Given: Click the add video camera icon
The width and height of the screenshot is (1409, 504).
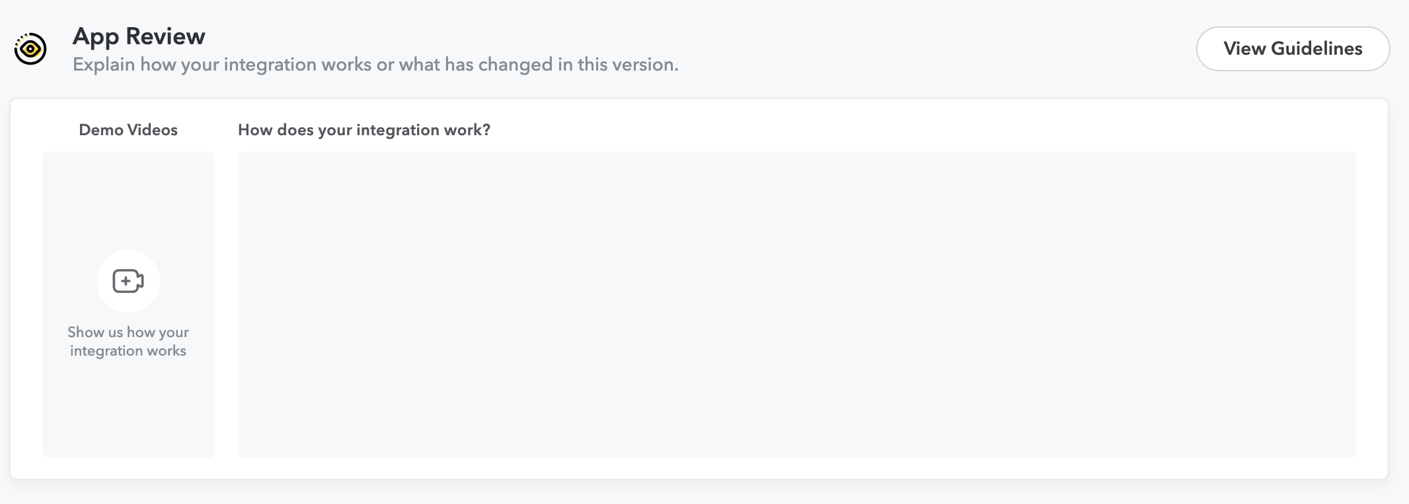Looking at the screenshot, I should click(128, 281).
